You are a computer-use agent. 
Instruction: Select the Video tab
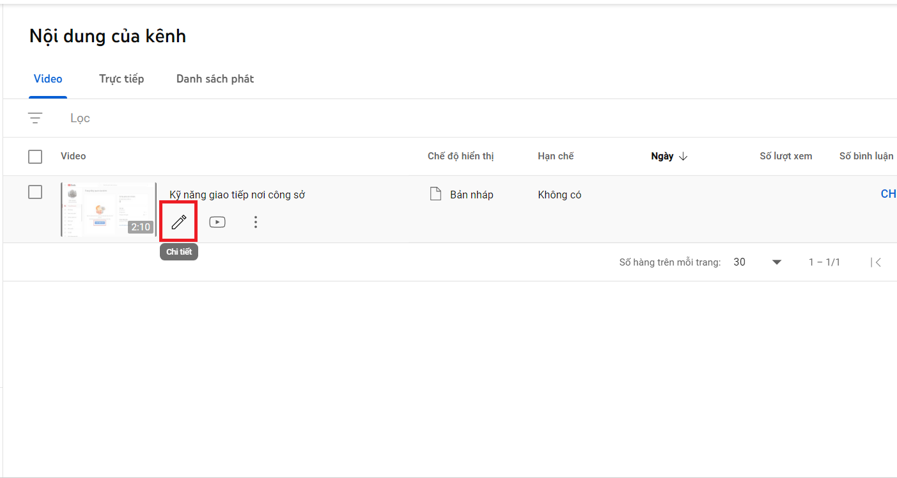pyautogui.click(x=48, y=79)
